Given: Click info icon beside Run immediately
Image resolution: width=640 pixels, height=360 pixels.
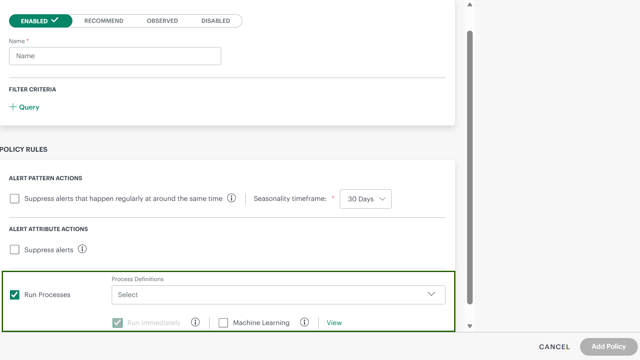Looking at the screenshot, I should pos(195,322).
